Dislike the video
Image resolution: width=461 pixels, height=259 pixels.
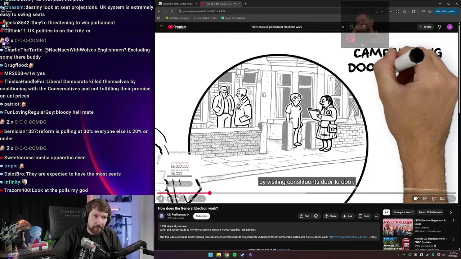[x=316, y=216]
